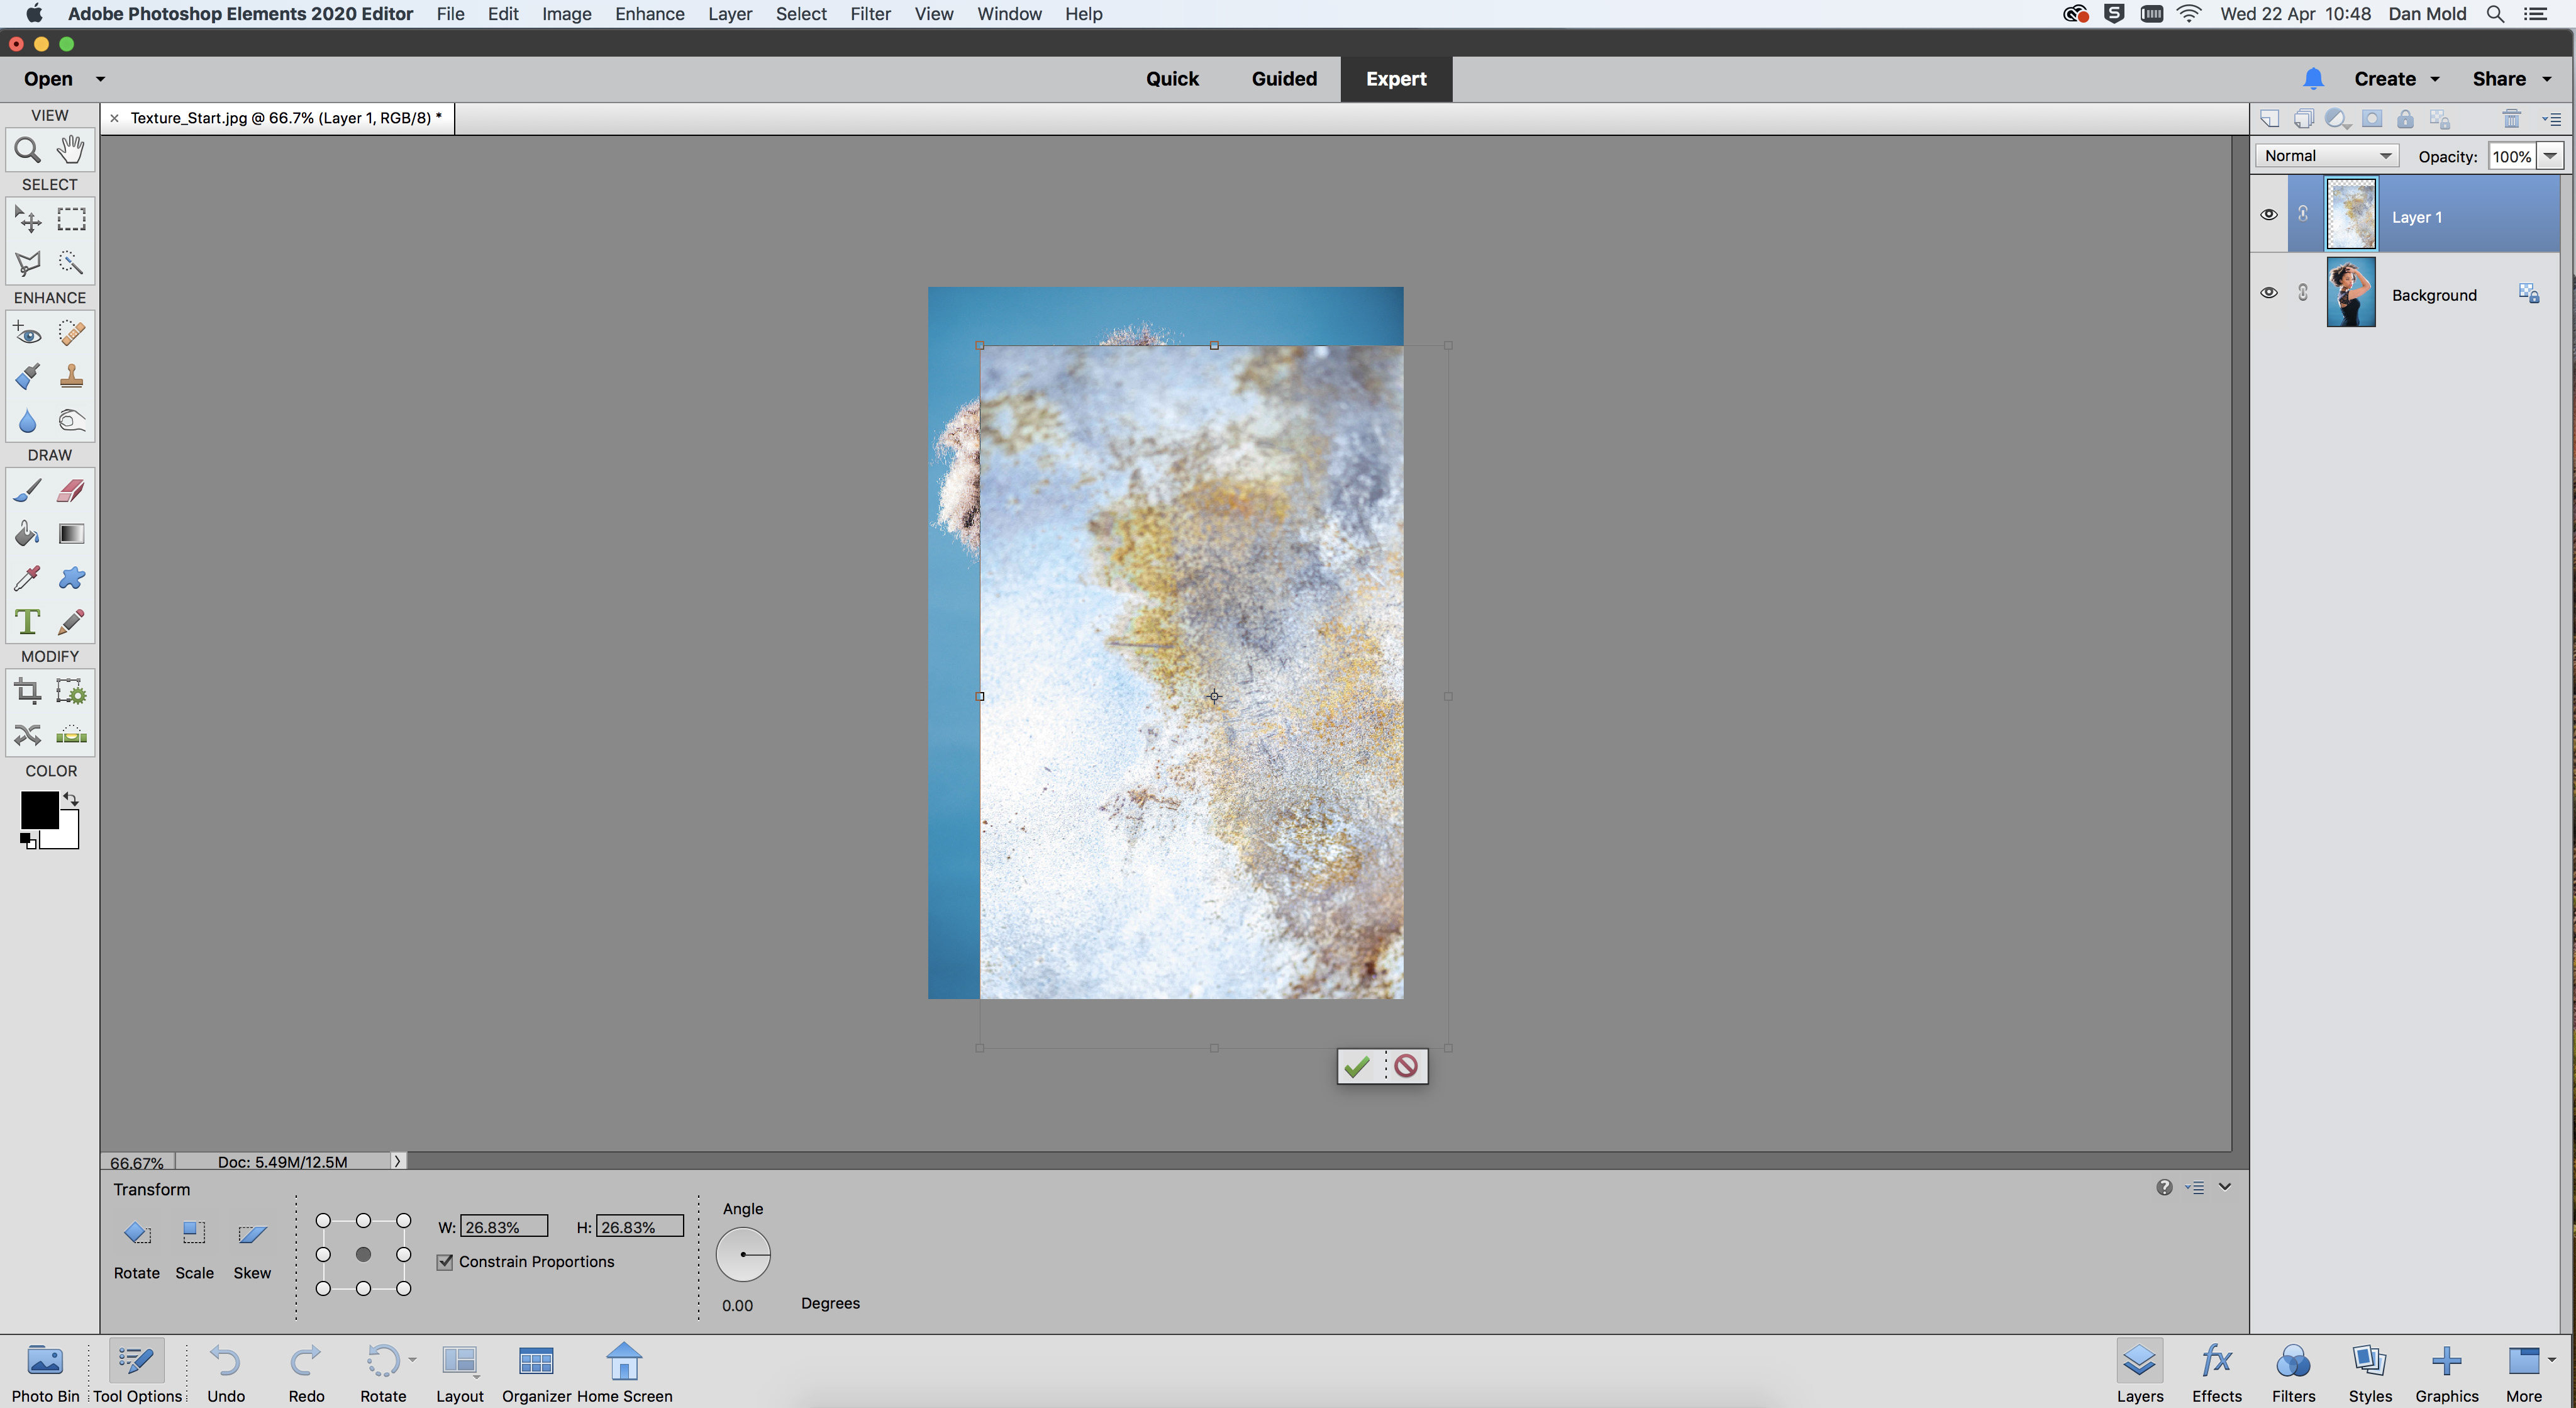This screenshot has height=1408, width=2576.
Task: Open the Enhance menu
Action: (x=649, y=14)
